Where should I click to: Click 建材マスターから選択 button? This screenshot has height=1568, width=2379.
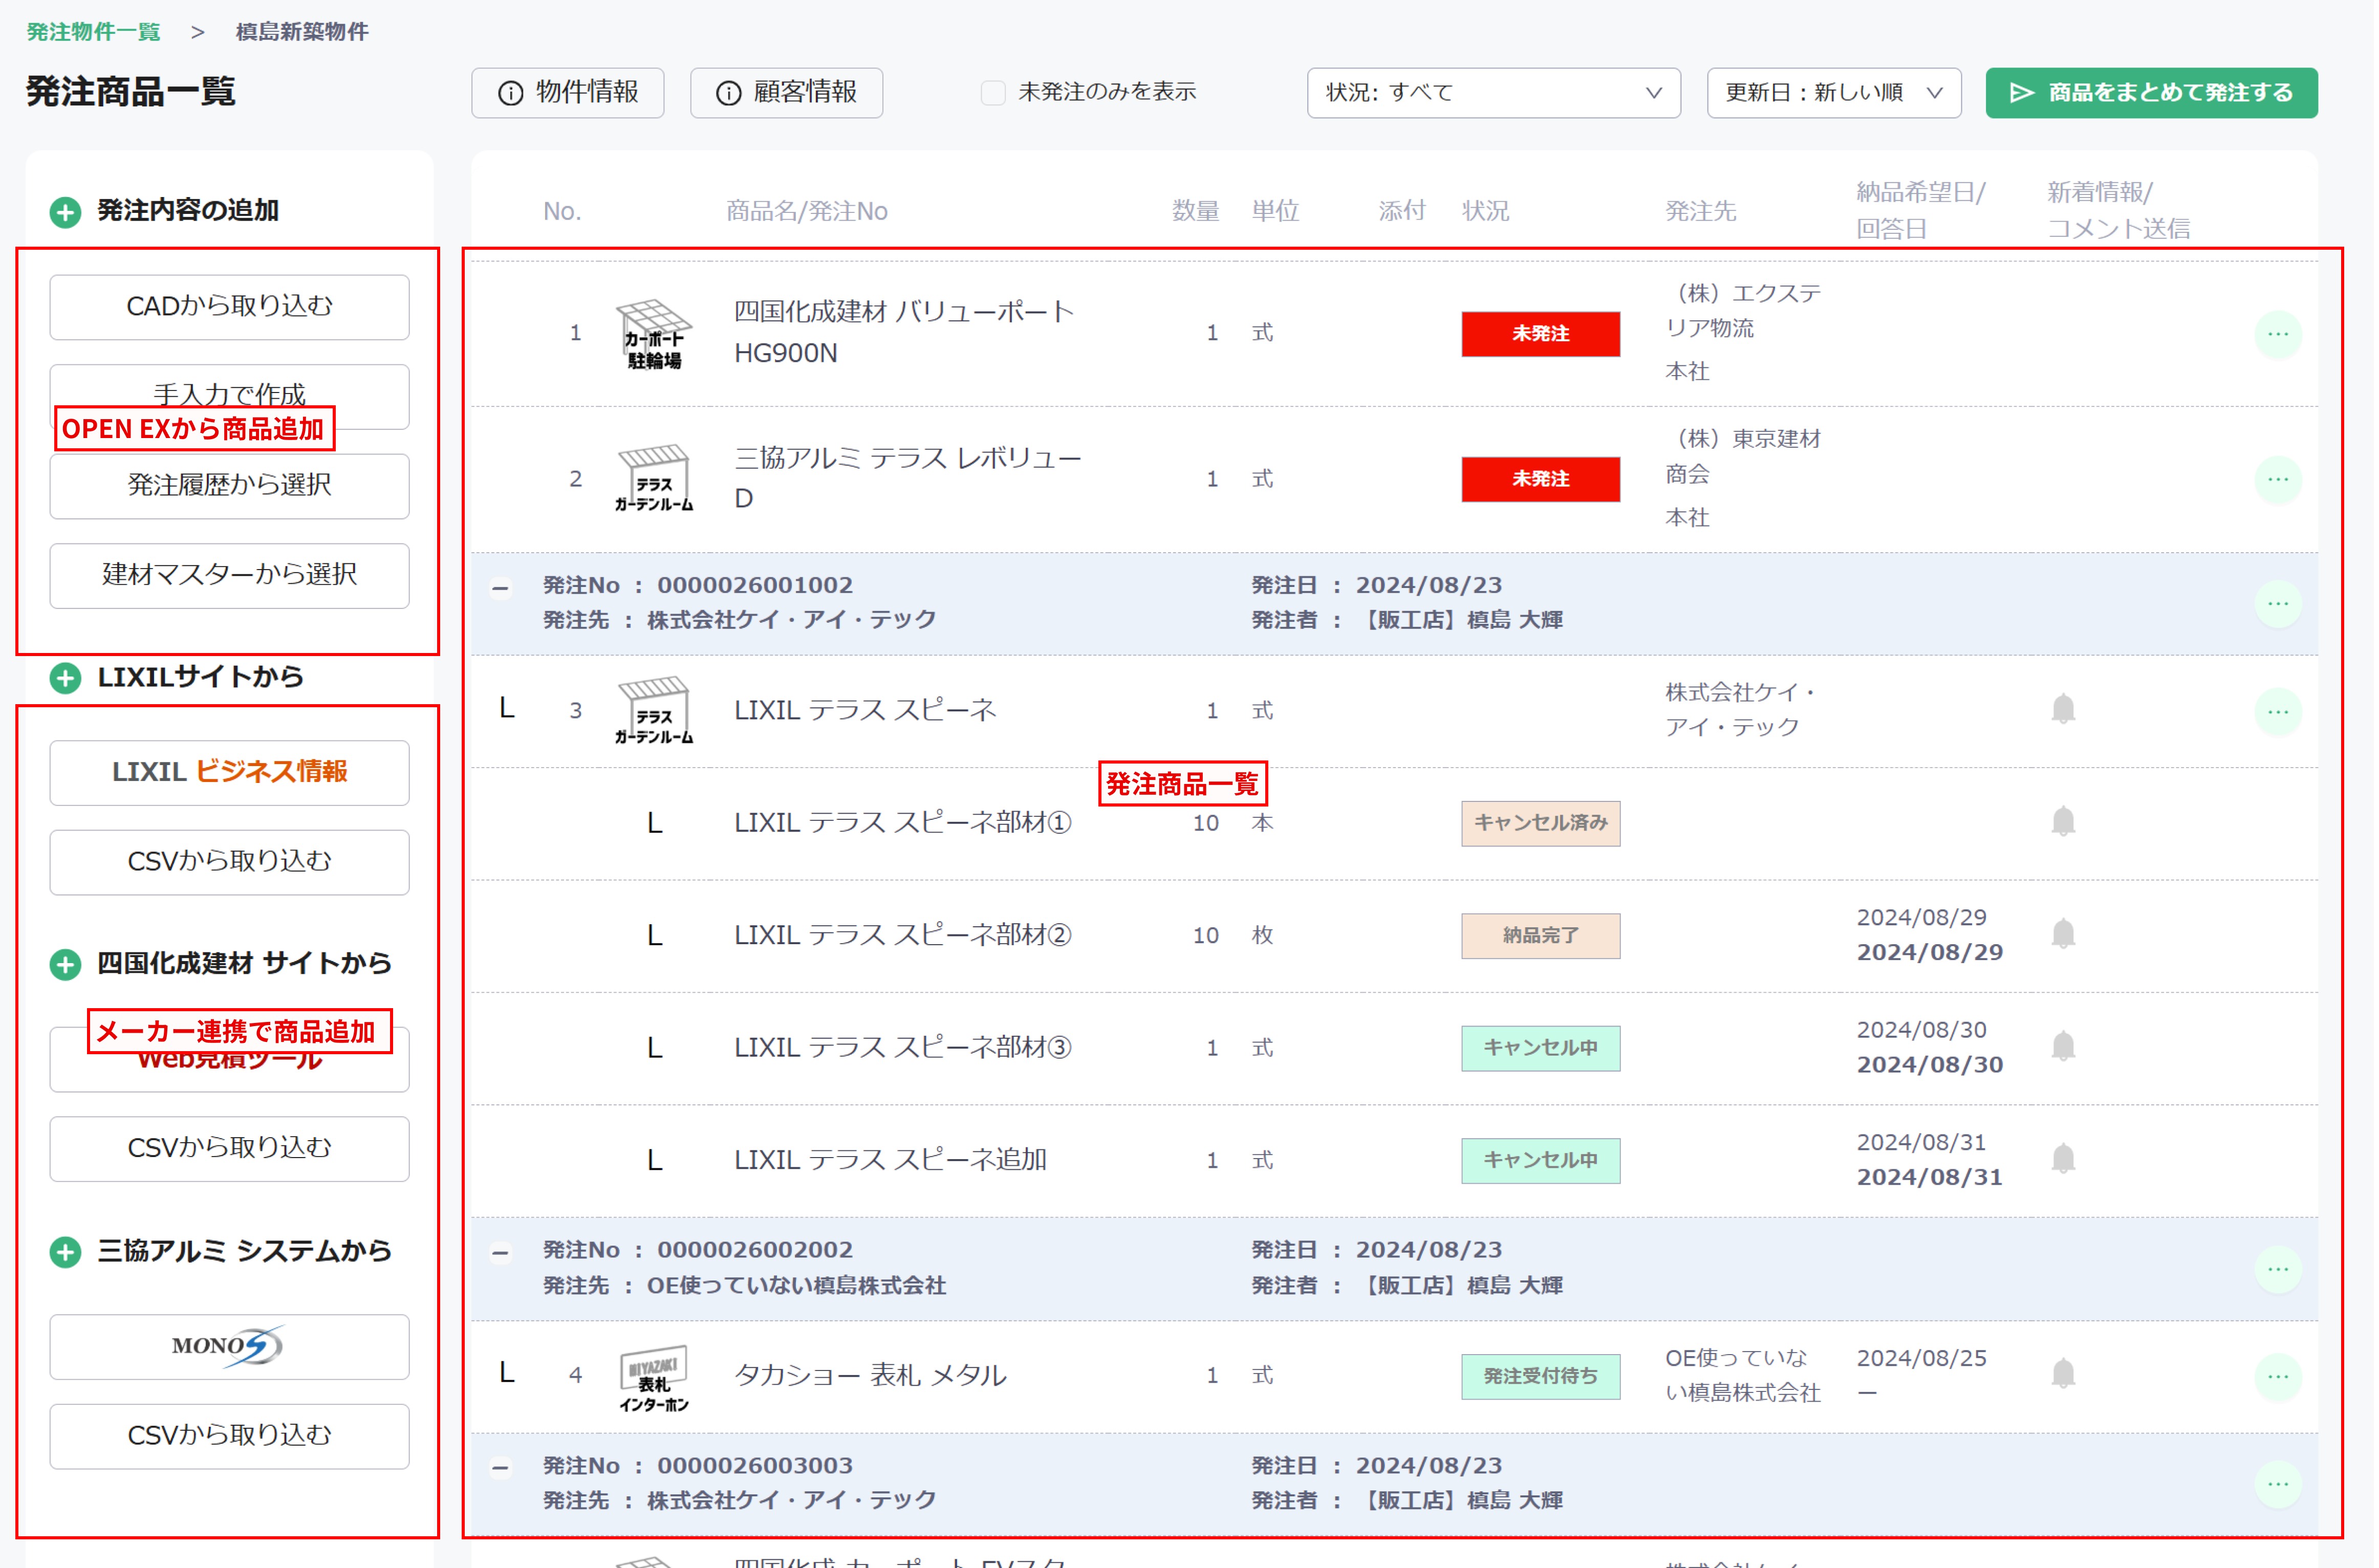(x=229, y=575)
